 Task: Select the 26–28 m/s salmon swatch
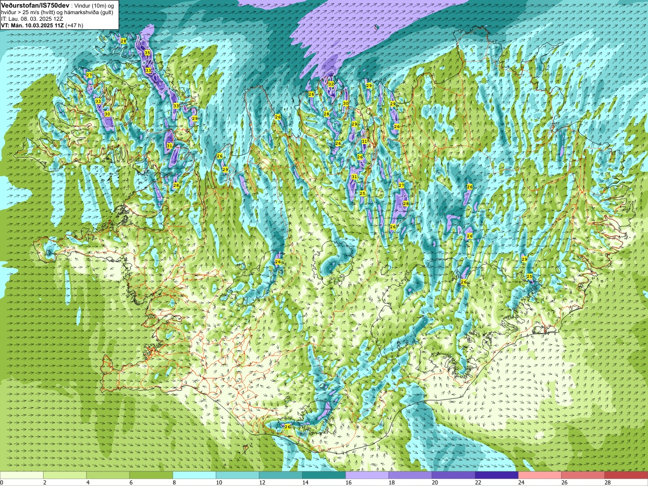click(583, 475)
